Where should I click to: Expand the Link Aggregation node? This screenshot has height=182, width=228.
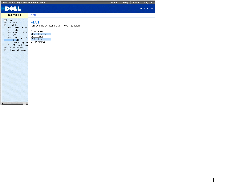click(x=8, y=43)
